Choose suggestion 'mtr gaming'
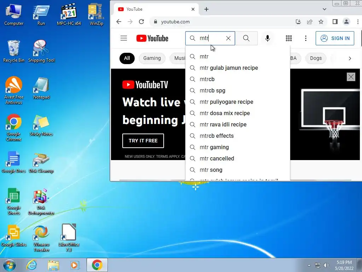The width and height of the screenshot is (362, 272). click(238, 147)
